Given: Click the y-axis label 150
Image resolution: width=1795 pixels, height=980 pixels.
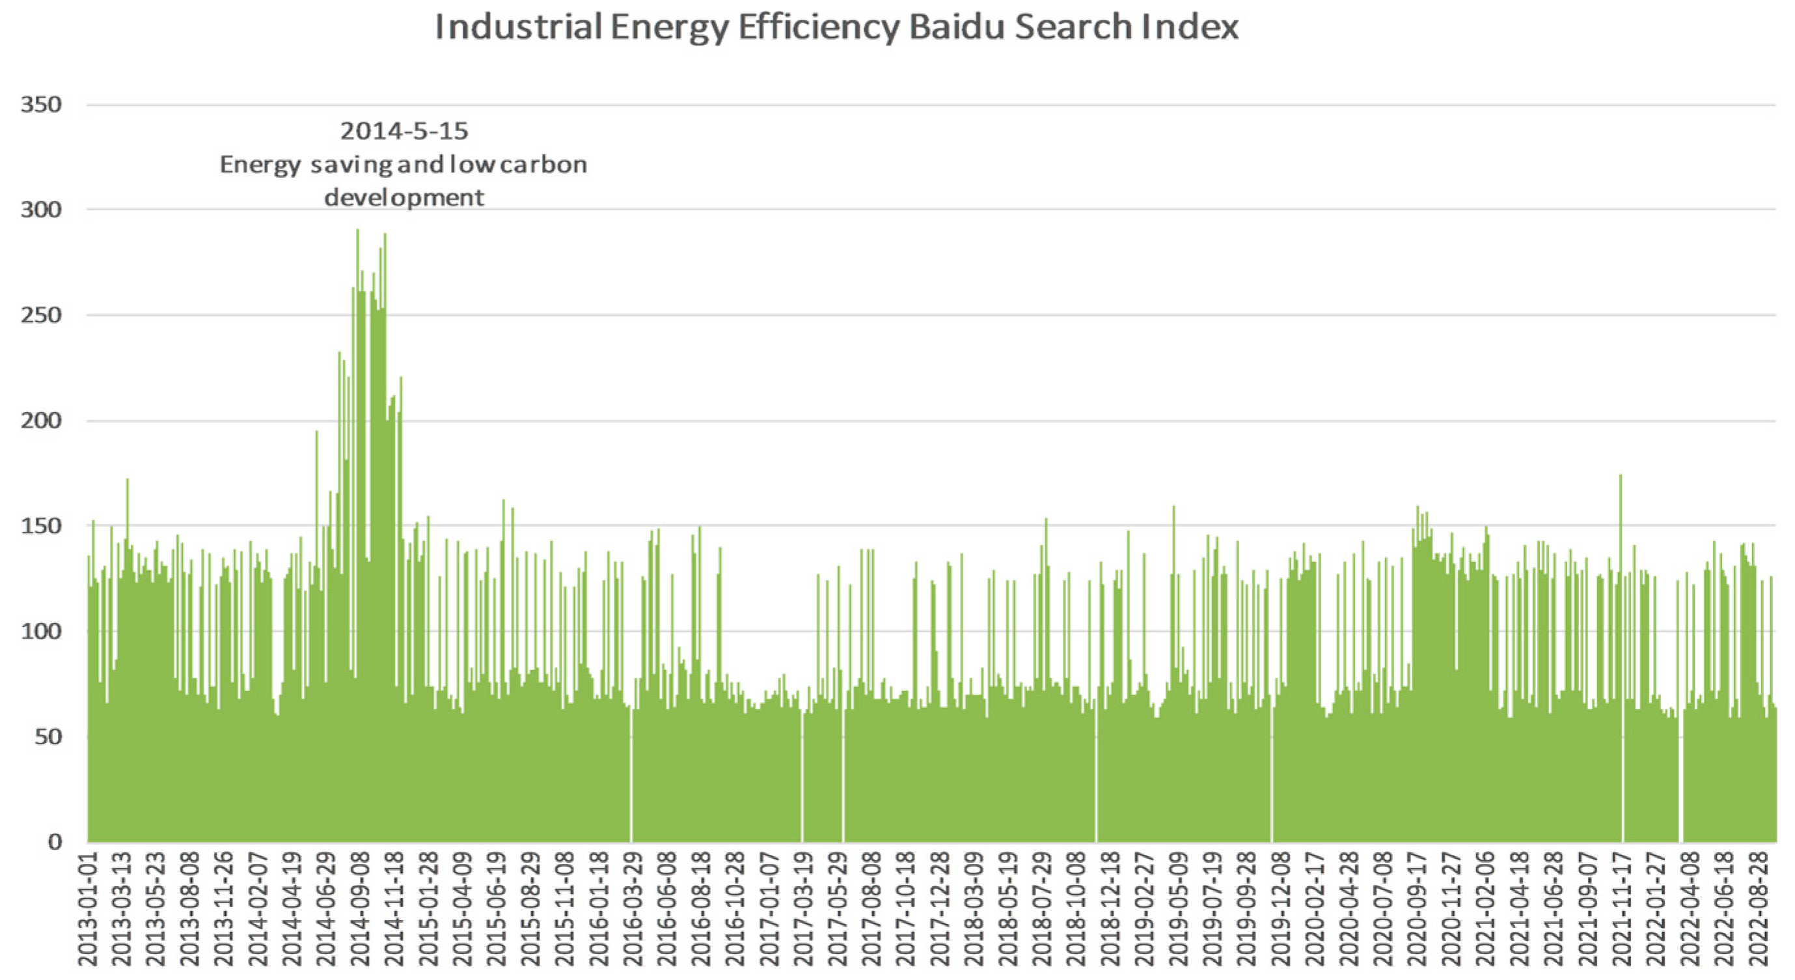Looking at the screenshot, I should pyautogui.click(x=41, y=526).
